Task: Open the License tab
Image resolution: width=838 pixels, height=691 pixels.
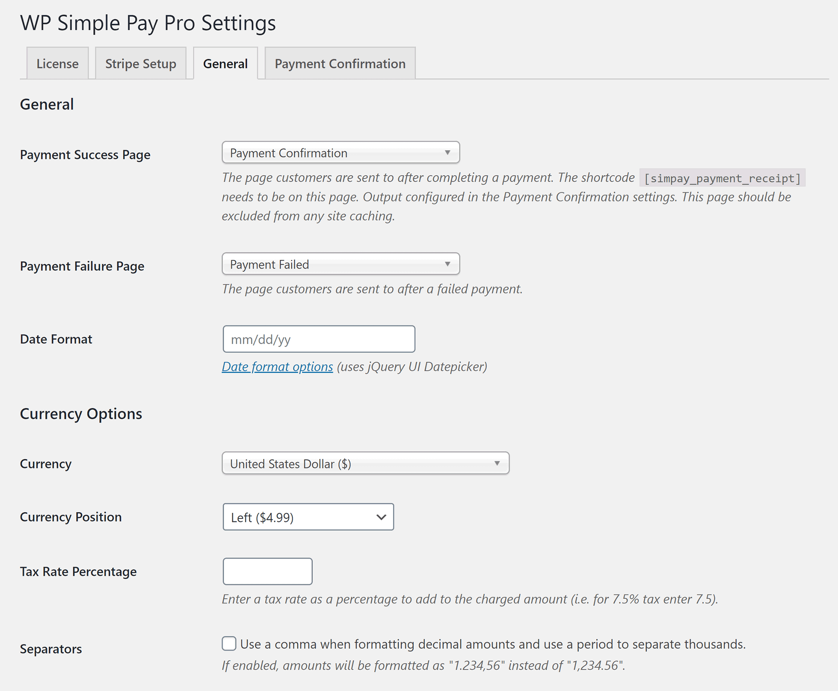Action: 57,63
